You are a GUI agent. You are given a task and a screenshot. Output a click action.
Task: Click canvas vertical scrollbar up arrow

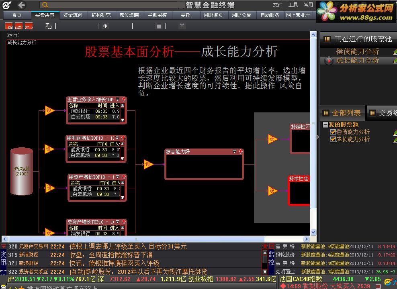[x=313, y=35]
